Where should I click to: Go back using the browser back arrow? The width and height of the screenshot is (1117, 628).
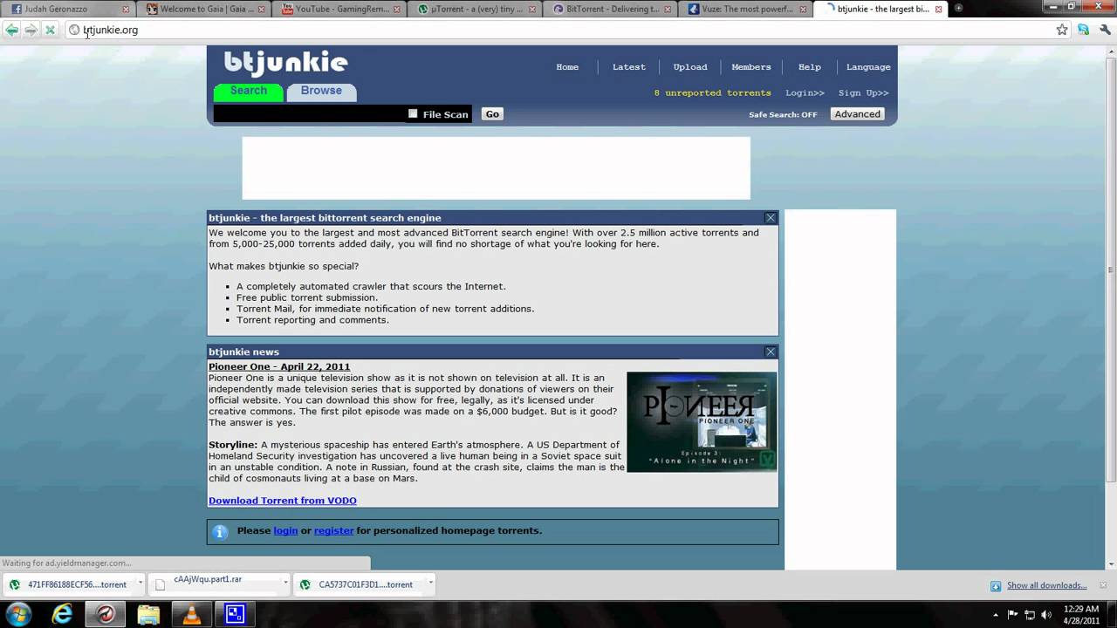coord(11,30)
